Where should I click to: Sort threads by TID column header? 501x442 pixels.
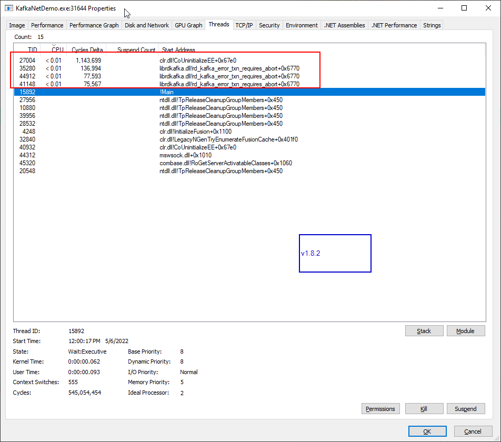[x=27, y=49]
